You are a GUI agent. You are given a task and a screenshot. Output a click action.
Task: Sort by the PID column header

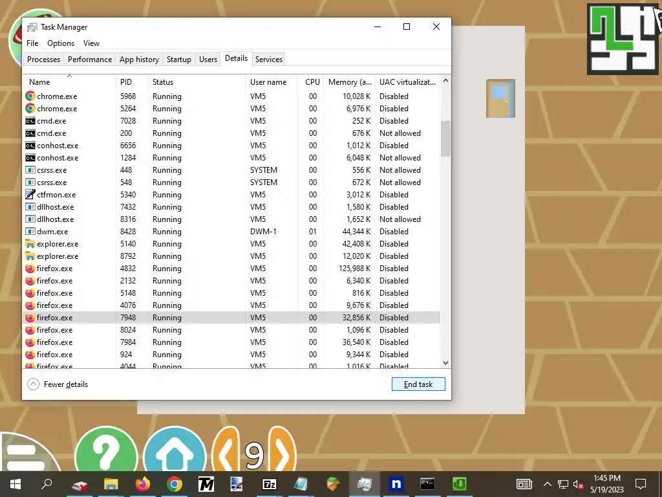[x=132, y=82]
